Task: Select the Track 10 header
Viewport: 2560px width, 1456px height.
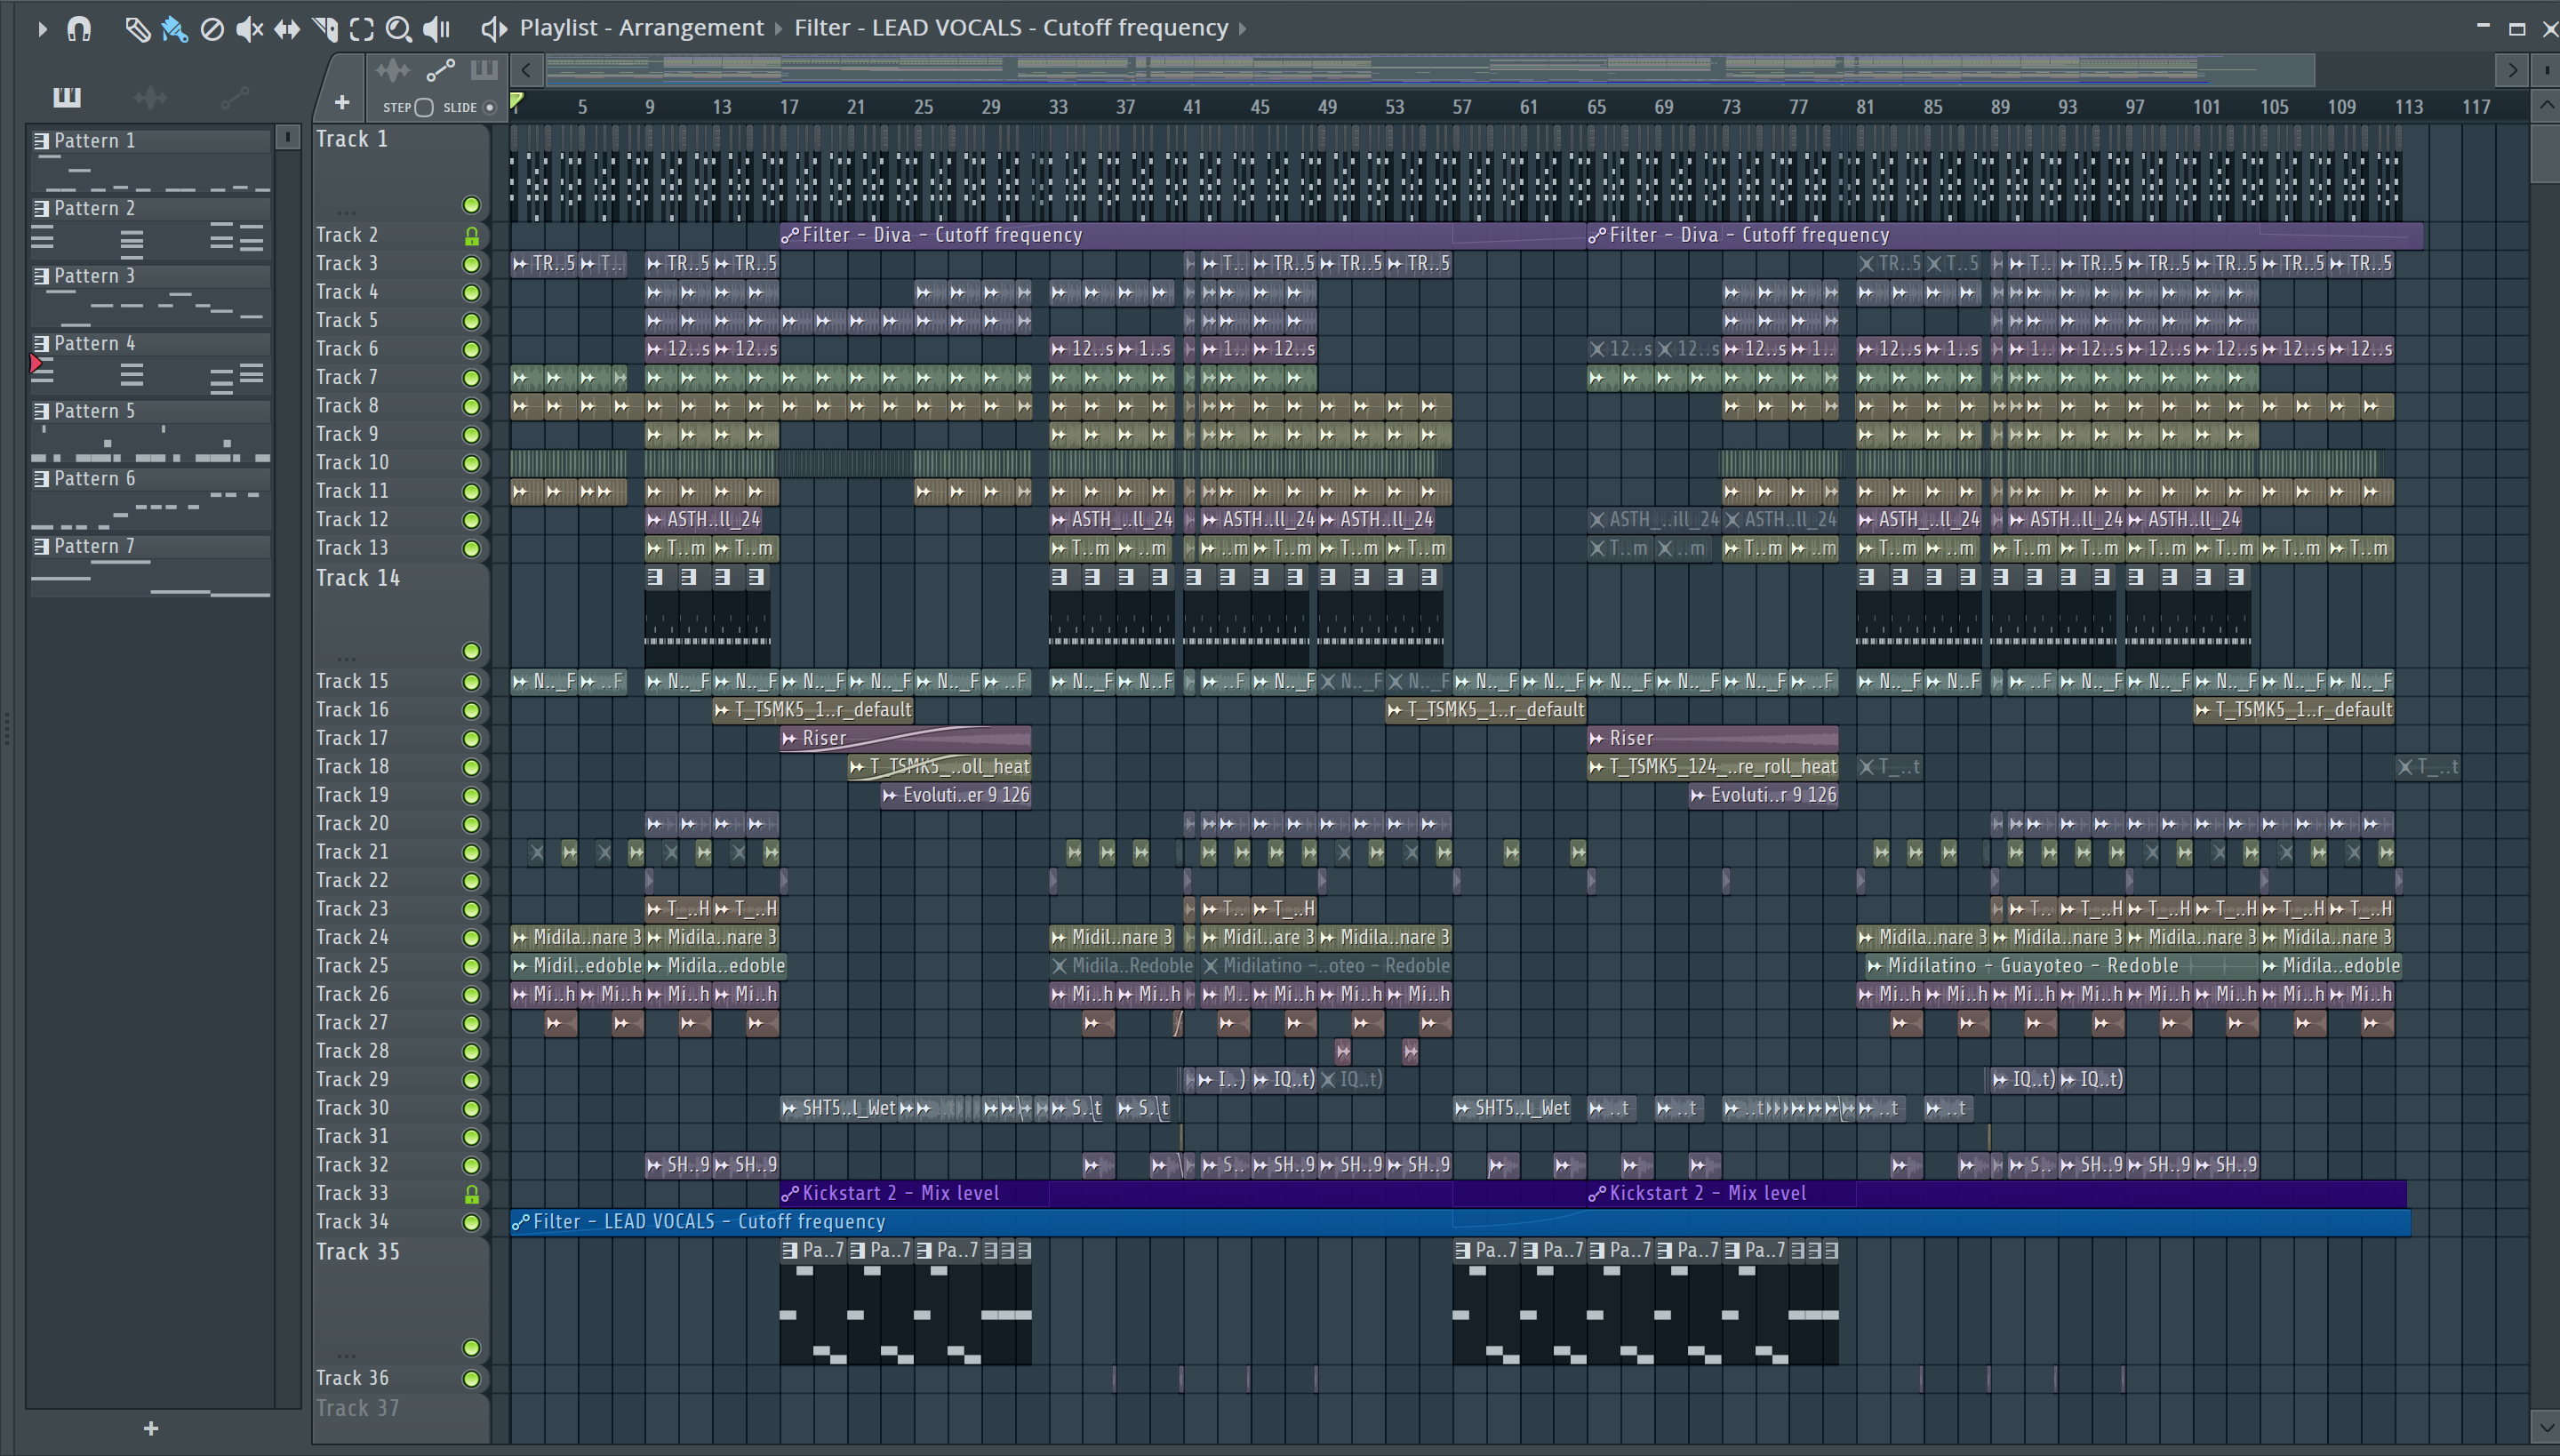Action: pos(400,463)
